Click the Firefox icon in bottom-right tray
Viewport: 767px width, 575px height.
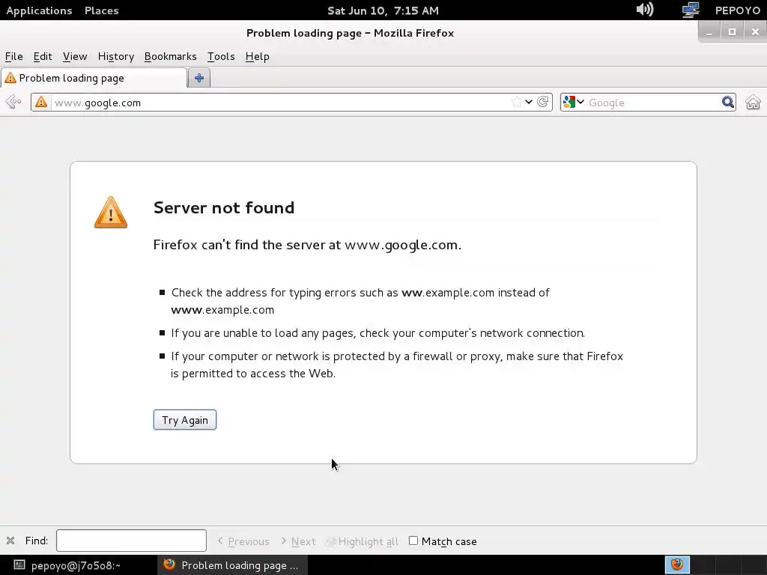[x=677, y=565]
